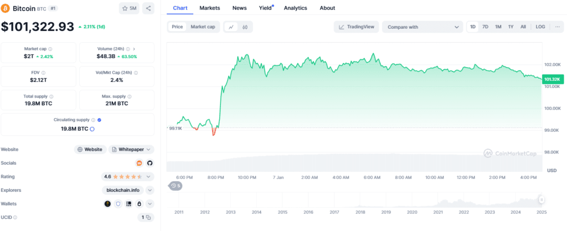Open the GitHub social icon
This screenshot has width=567, height=231.
150,163
